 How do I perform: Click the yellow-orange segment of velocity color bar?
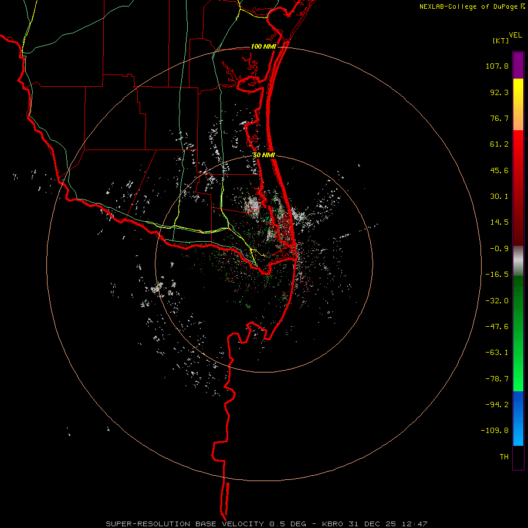click(x=518, y=104)
